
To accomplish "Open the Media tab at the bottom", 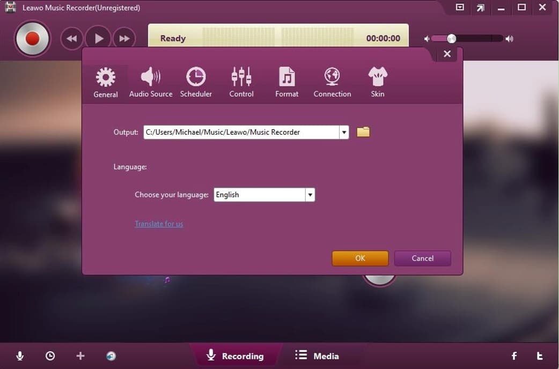I will 318,356.
